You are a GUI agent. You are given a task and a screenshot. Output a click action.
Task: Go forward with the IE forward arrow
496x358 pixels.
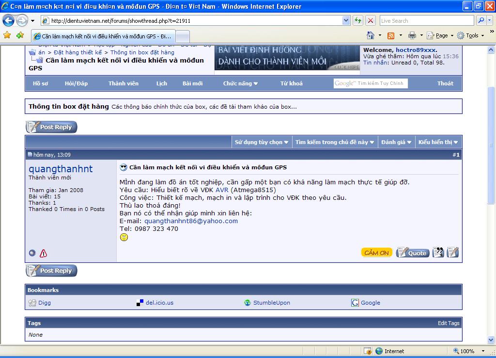[22, 21]
